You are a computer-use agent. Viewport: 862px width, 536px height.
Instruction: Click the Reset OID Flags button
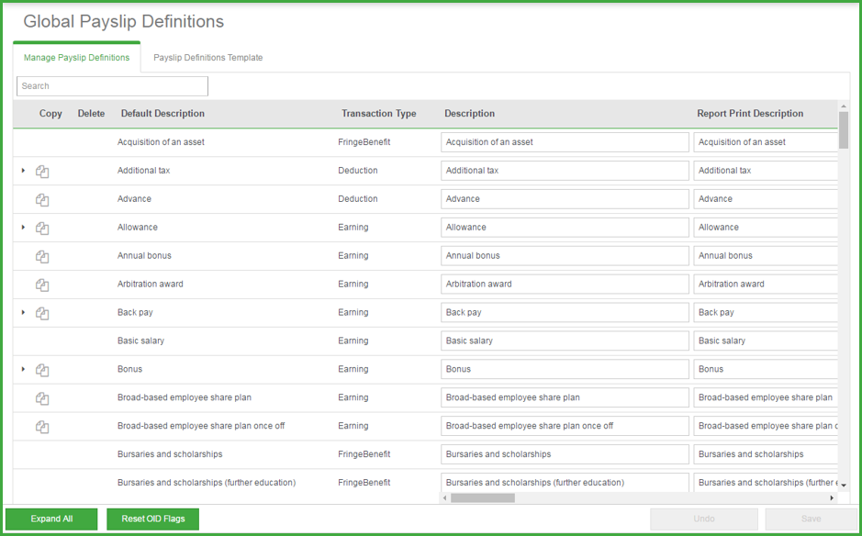152,519
